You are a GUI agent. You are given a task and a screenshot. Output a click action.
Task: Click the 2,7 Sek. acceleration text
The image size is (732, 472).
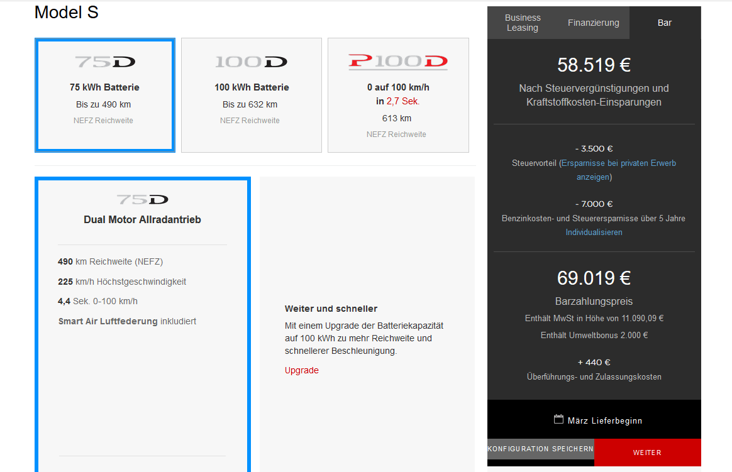(x=403, y=101)
